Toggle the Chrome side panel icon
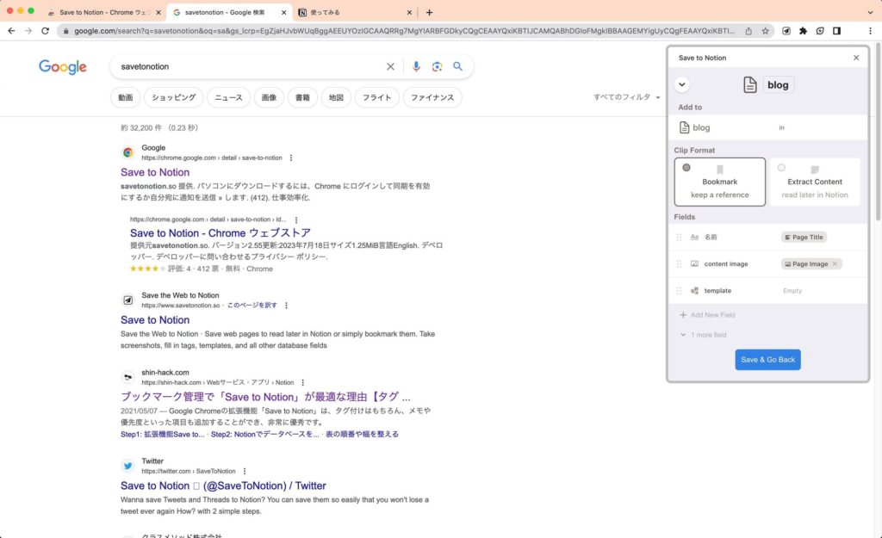The image size is (882, 538). pyautogui.click(x=836, y=31)
